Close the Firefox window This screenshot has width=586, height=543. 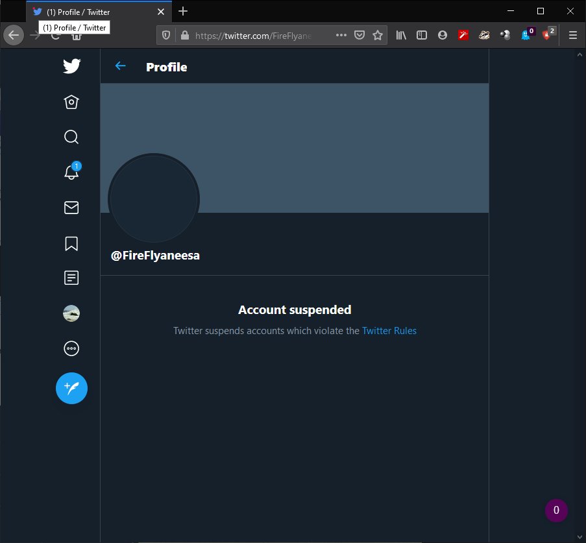[x=570, y=11]
